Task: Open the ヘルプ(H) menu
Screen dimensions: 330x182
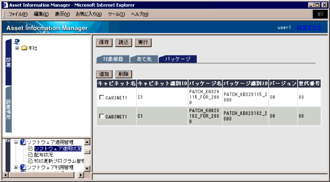Action: [x=140, y=14]
